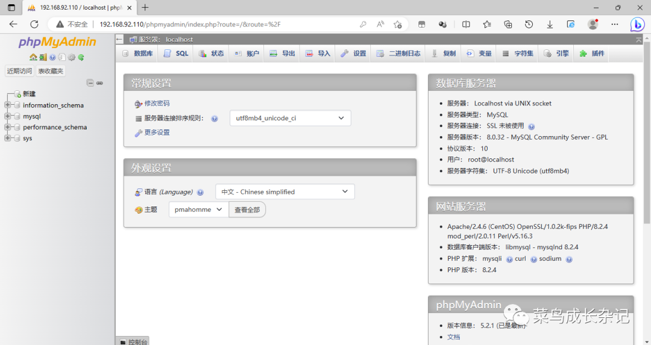Click browser back arrow
The width and height of the screenshot is (651, 345).
[x=13, y=25]
